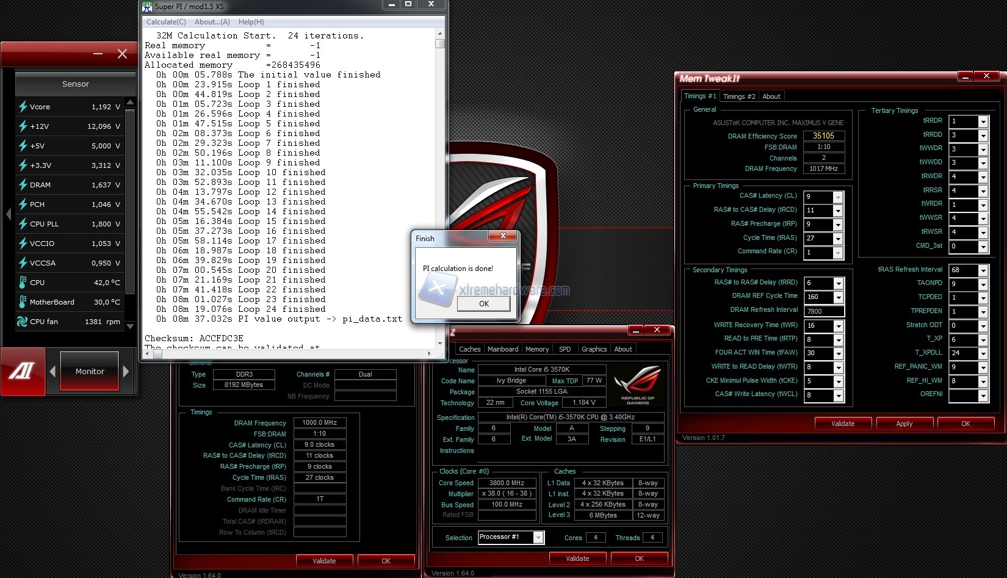Click the AI Suite logo icon

[x=22, y=371]
